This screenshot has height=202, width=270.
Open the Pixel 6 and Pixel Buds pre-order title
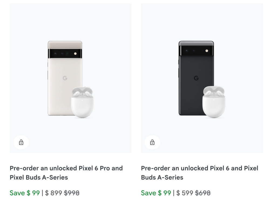click(200, 173)
